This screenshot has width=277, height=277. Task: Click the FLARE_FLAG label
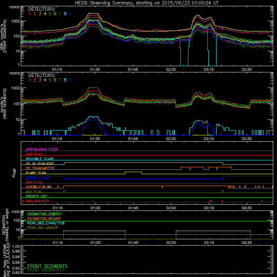pyautogui.click(x=36, y=173)
